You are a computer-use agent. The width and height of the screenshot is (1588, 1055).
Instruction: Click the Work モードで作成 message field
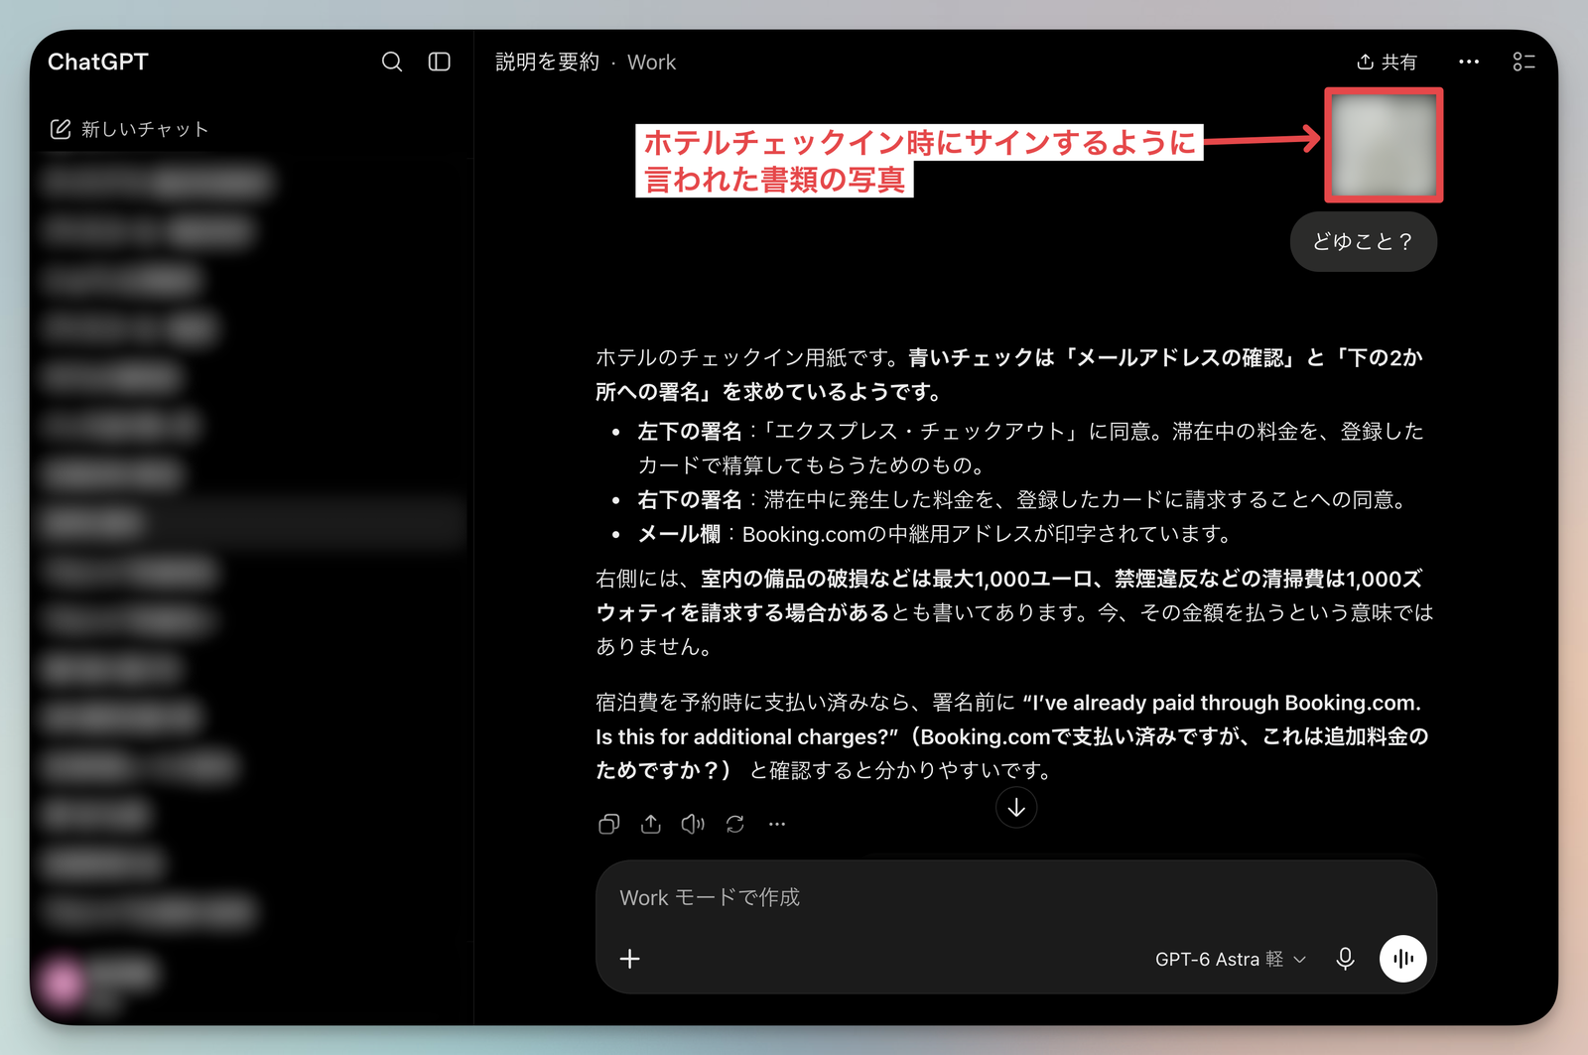tap(1016, 897)
